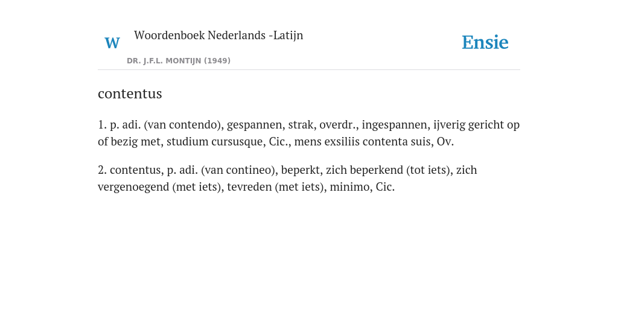Open Woordenboek Nederlands -Latijn title
The height and width of the screenshot is (309, 618).
218,35
